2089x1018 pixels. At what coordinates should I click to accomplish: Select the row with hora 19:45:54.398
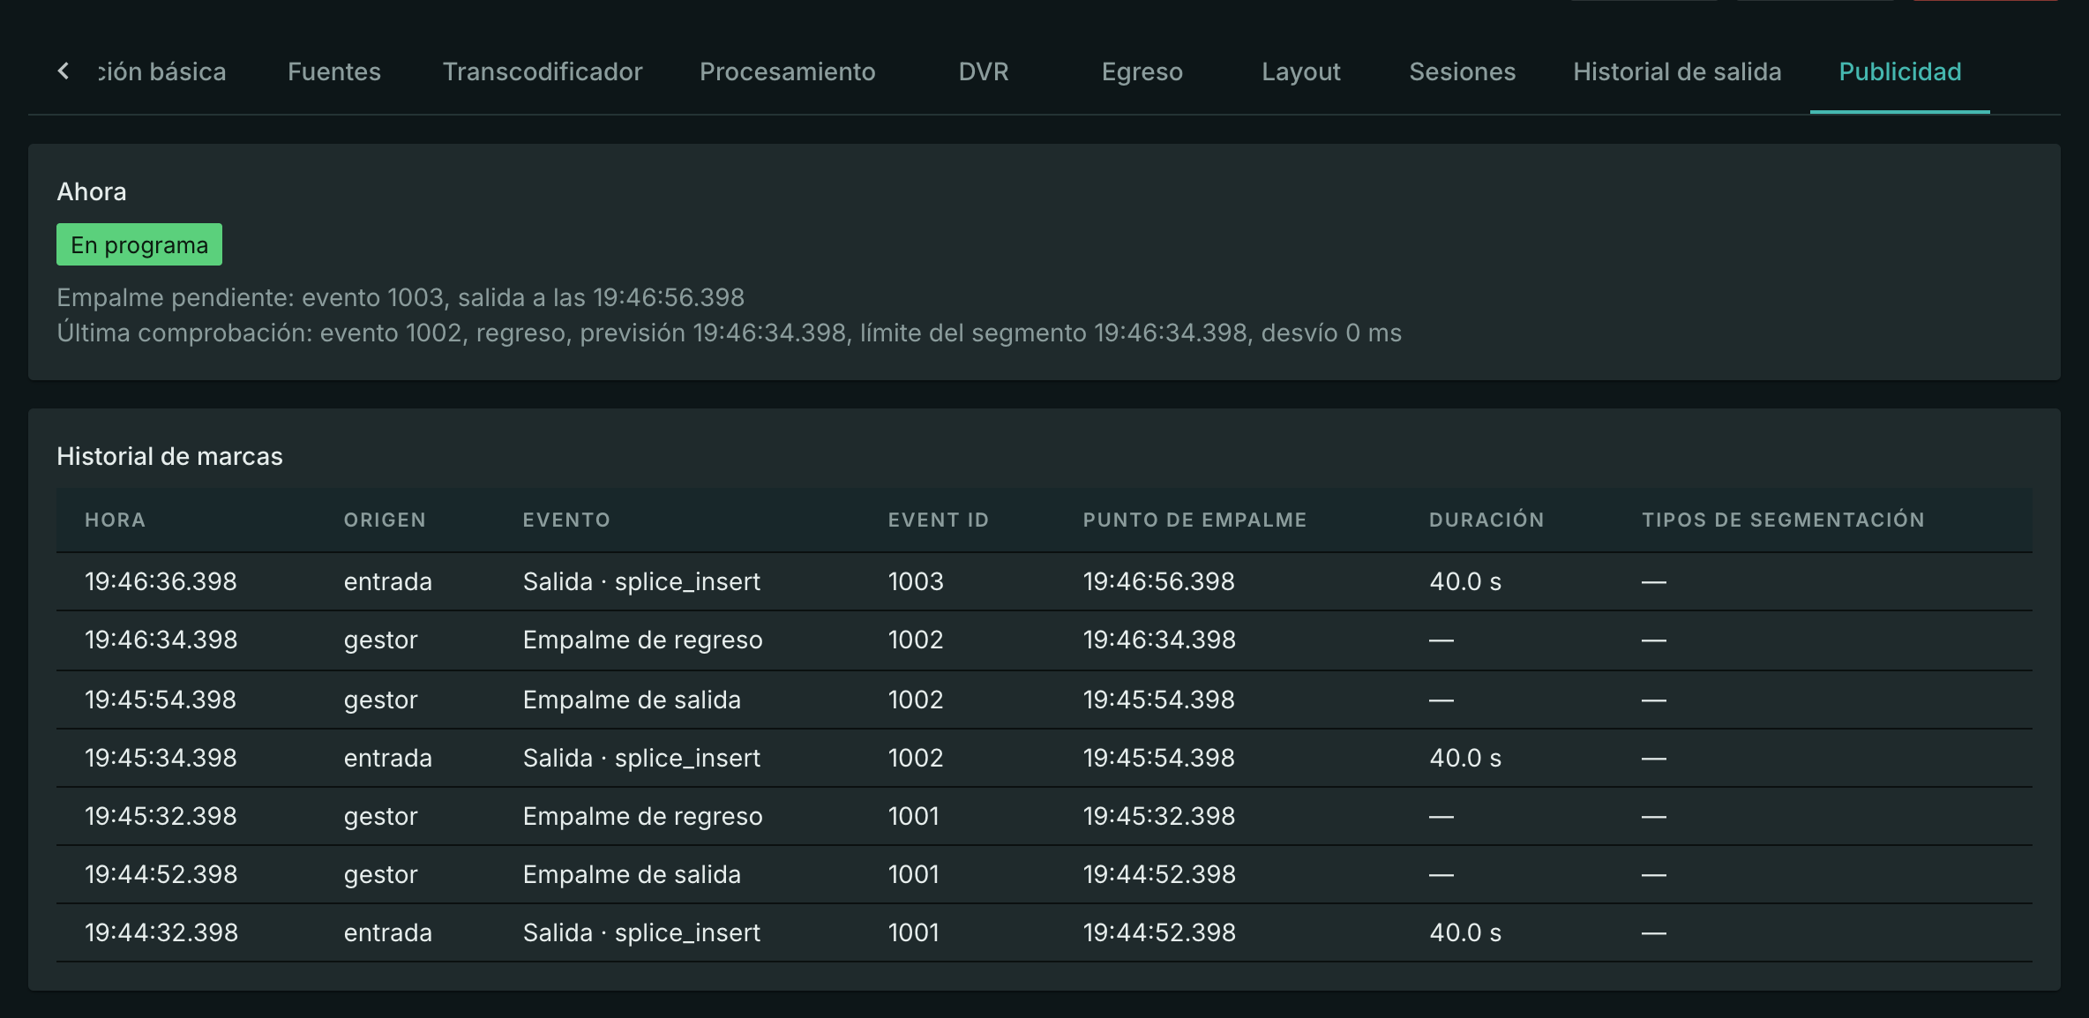tap(1044, 700)
